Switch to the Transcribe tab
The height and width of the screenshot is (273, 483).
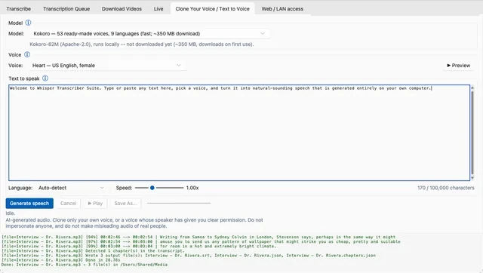[x=18, y=9]
